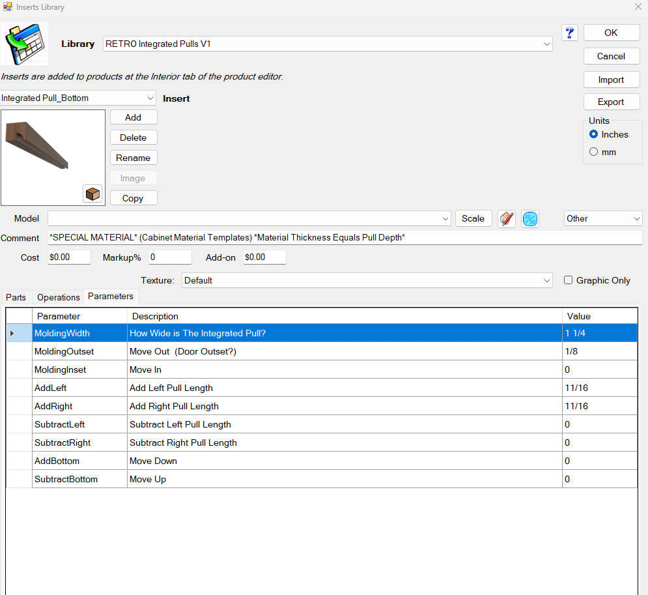The image size is (648, 595).
Task: Click the Copy insert button
Action: pyautogui.click(x=134, y=198)
